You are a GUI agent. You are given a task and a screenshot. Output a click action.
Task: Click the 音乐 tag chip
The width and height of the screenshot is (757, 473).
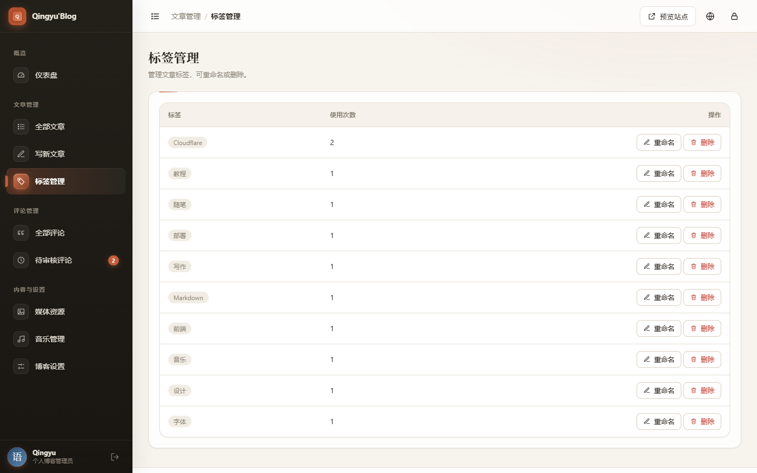coord(180,359)
